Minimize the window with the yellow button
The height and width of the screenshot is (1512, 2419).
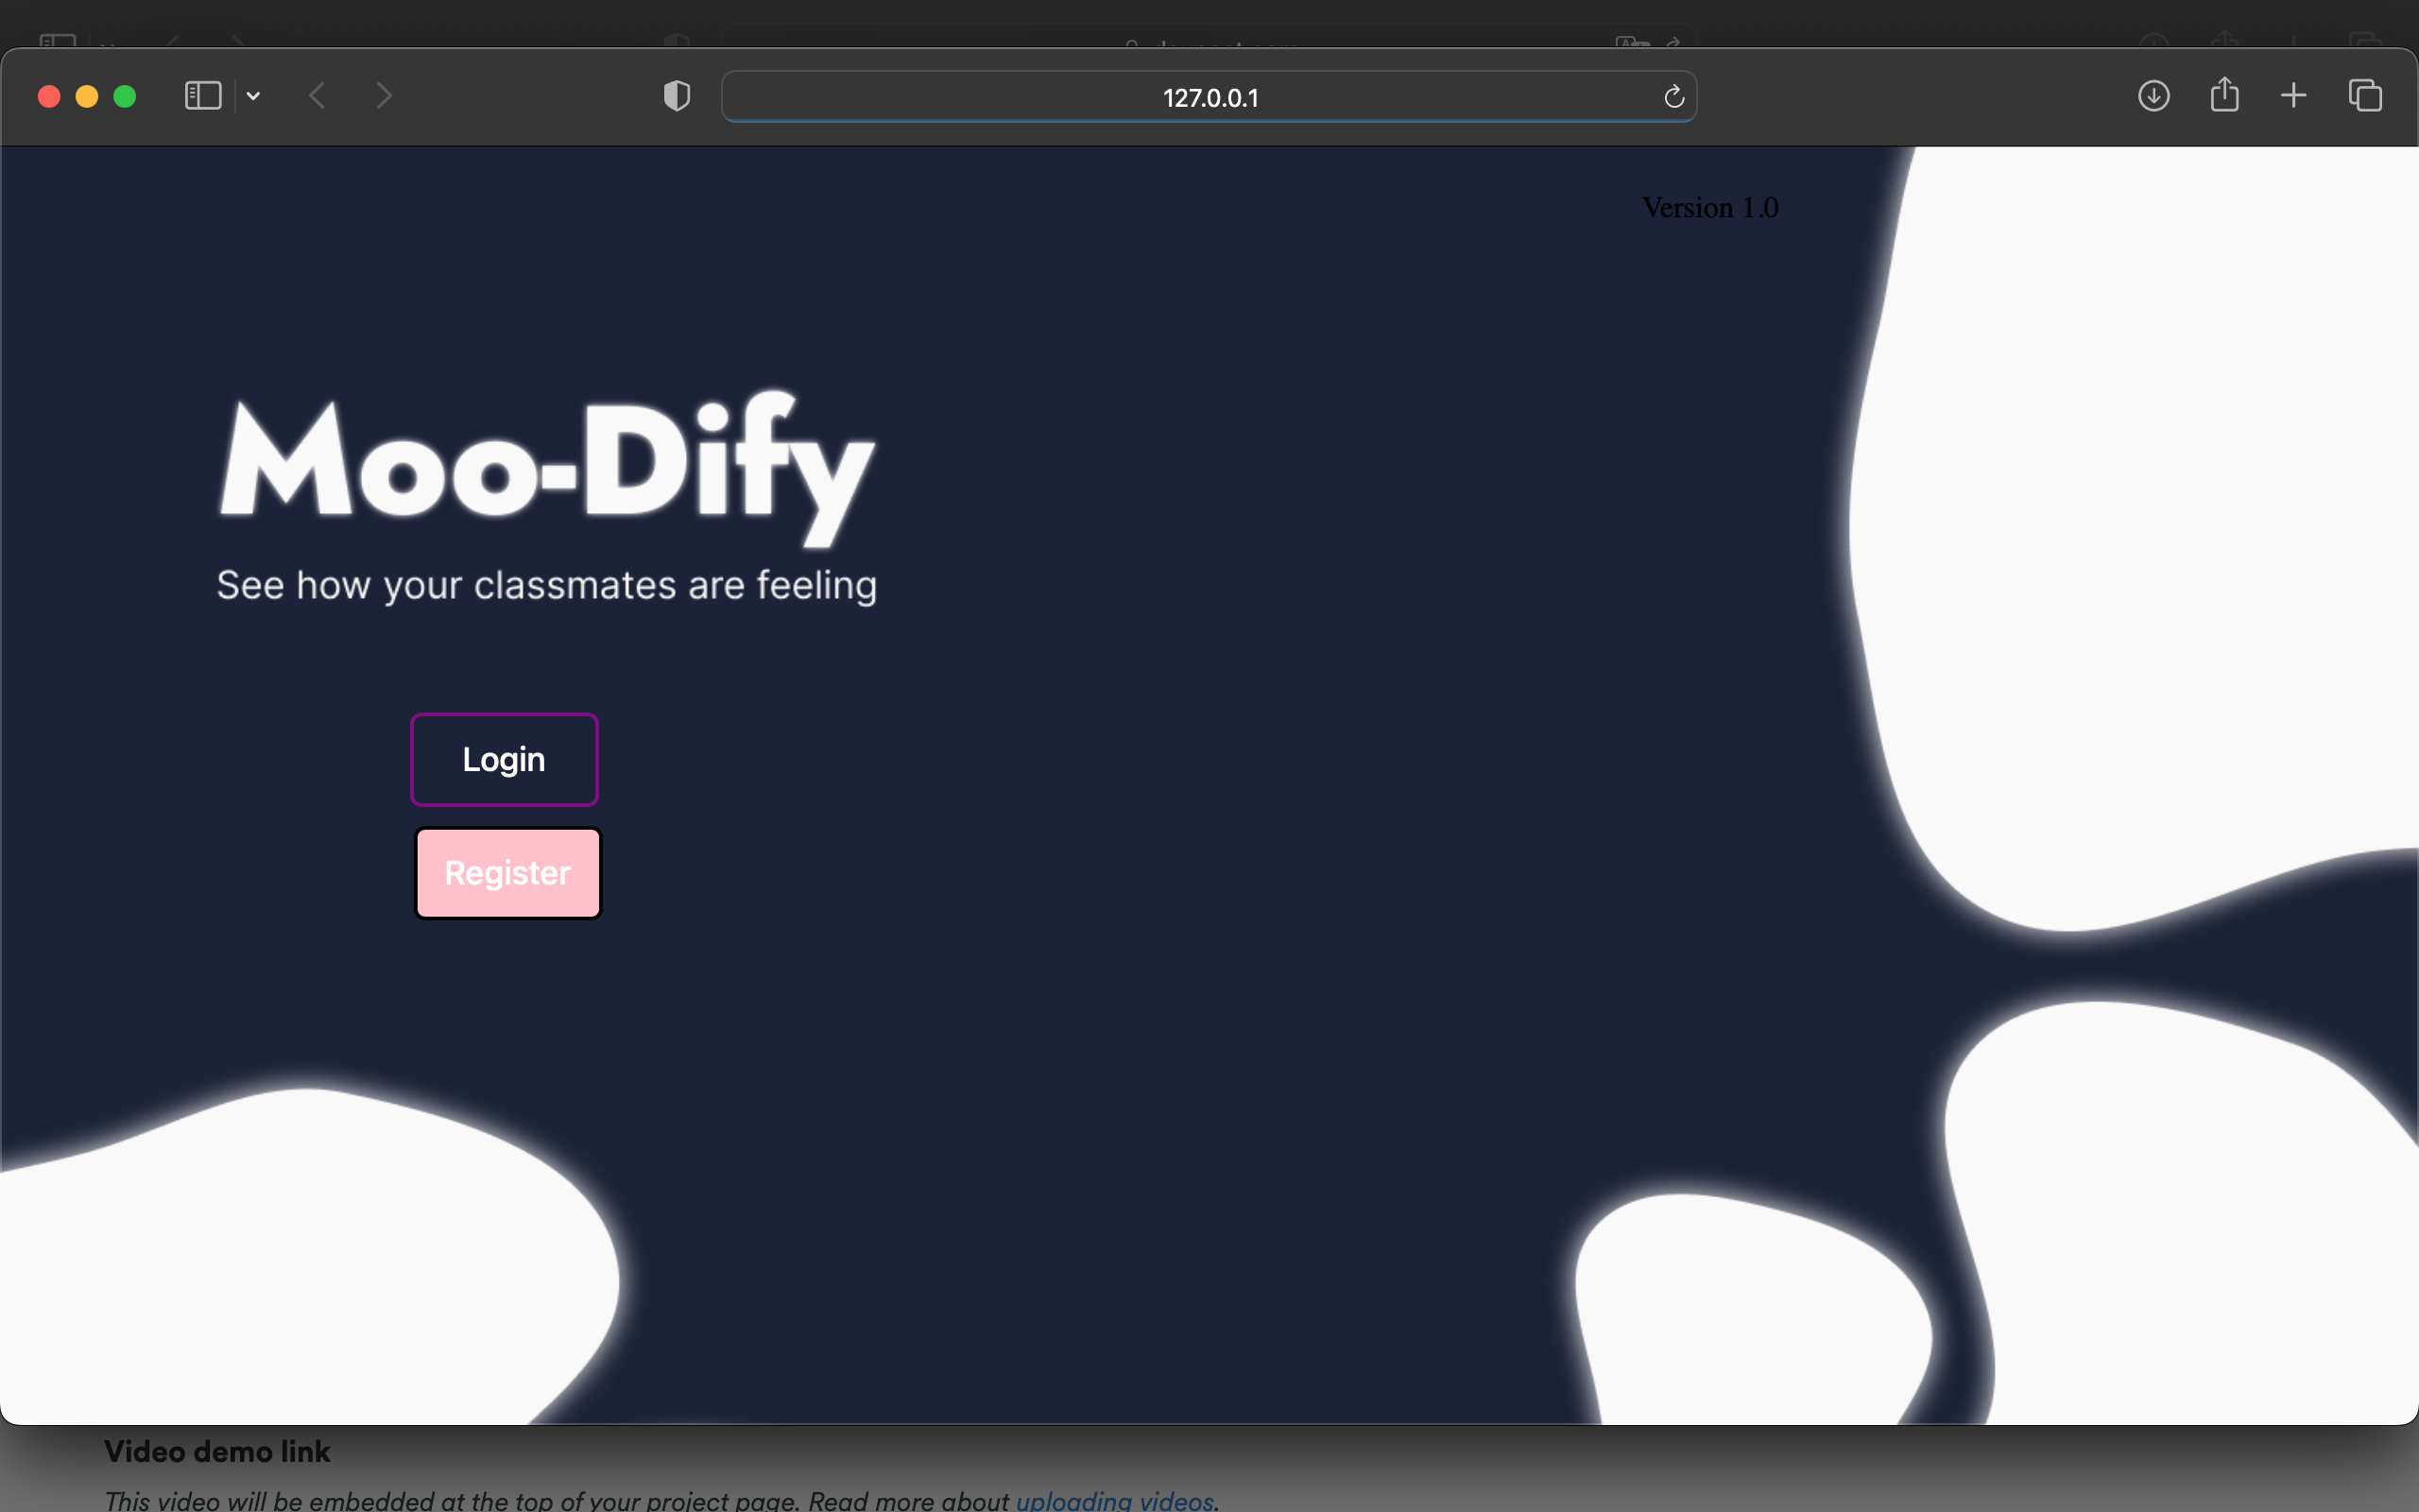87,96
